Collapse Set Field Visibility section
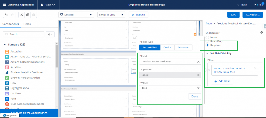The image size is (266, 118). click(207, 53)
